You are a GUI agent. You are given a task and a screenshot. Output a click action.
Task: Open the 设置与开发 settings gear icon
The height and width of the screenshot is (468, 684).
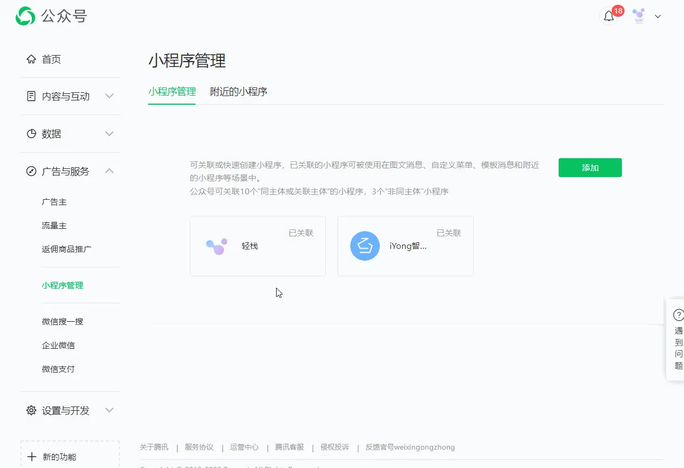31,410
